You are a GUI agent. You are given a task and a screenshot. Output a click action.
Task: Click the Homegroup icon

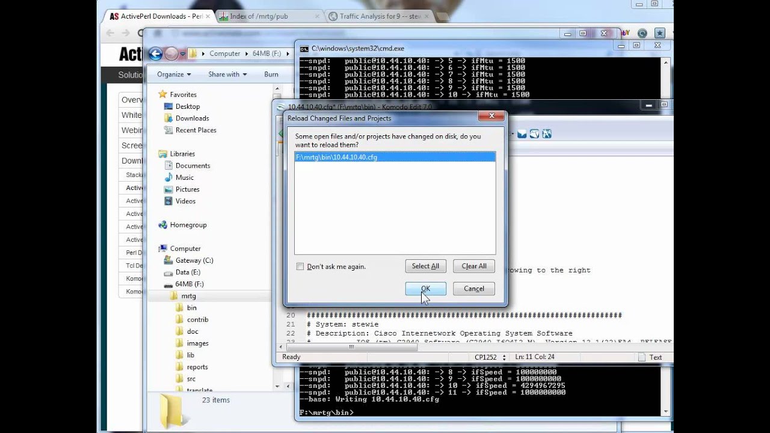(162, 225)
